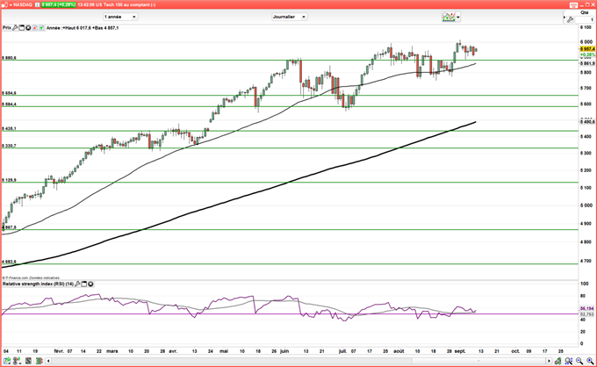Click the fourth bottom-left toolbar icon
Image resolution: width=597 pixels, height=367 pixels.
click(39, 361)
